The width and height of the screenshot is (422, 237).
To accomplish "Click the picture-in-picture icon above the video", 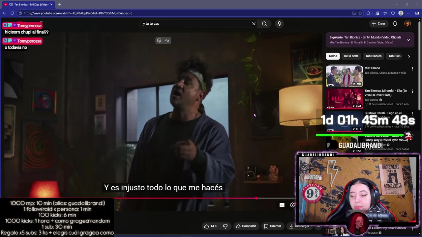I will (159, 40).
